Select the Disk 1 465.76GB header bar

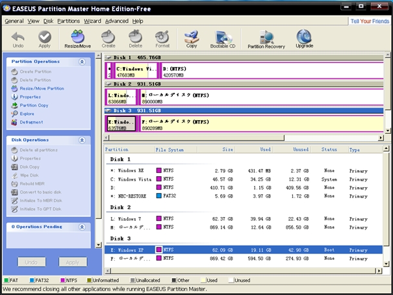[x=244, y=57]
